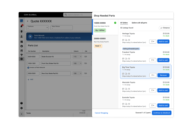Open the dashboard grid sidebar icon

coord(21,42)
